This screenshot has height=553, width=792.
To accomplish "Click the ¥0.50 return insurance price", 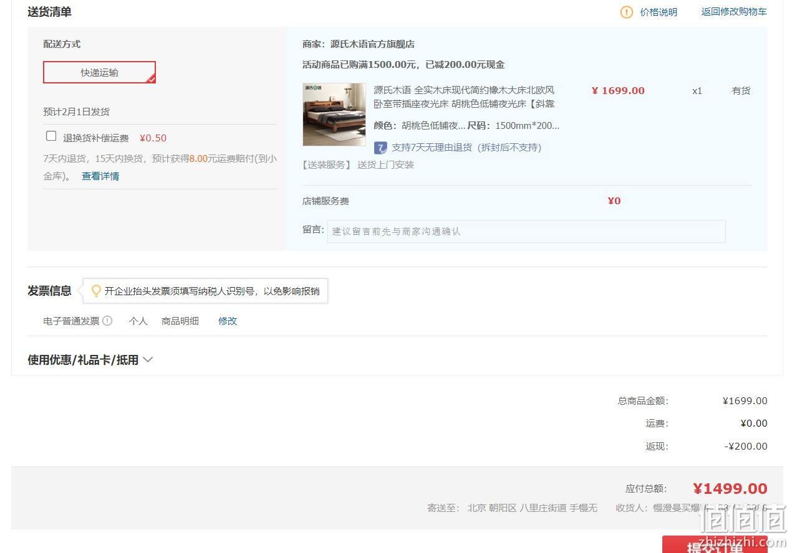I will pos(153,138).
